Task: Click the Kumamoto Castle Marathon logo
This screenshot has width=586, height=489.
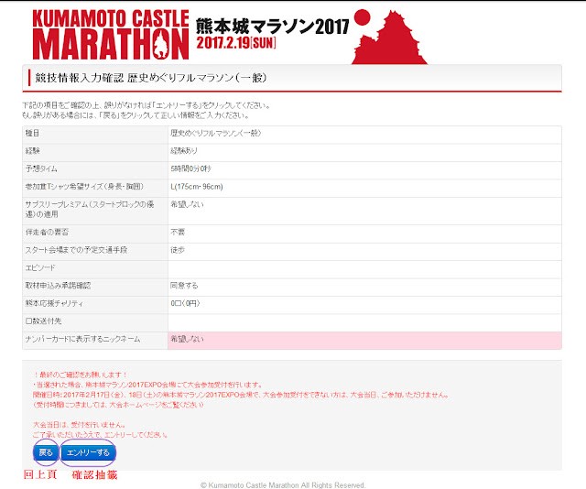Action: tap(111, 35)
